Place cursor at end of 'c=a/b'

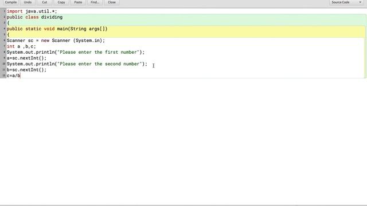[x=21, y=76]
